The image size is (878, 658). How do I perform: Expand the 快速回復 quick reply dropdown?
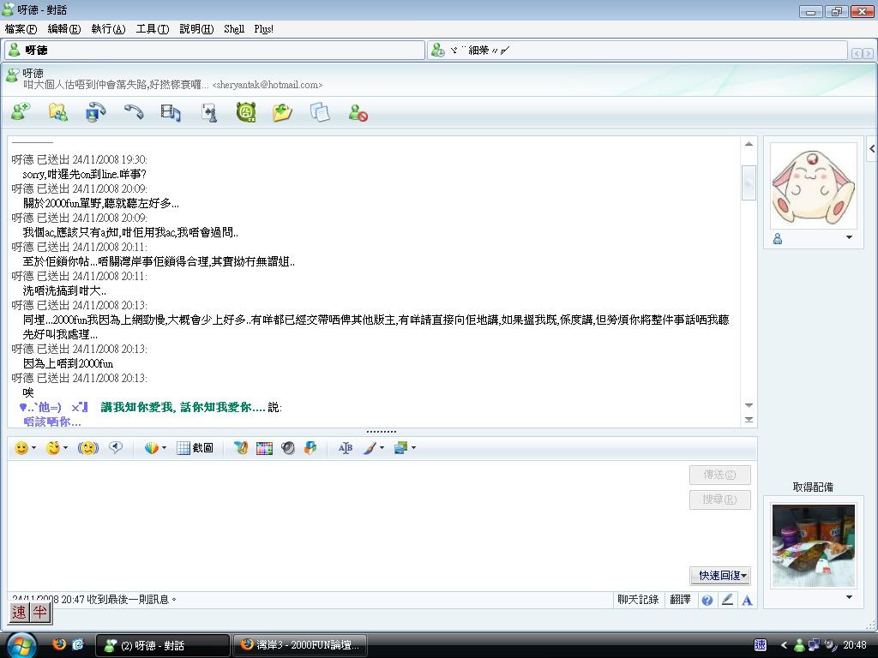pyautogui.click(x=719, y=576)
